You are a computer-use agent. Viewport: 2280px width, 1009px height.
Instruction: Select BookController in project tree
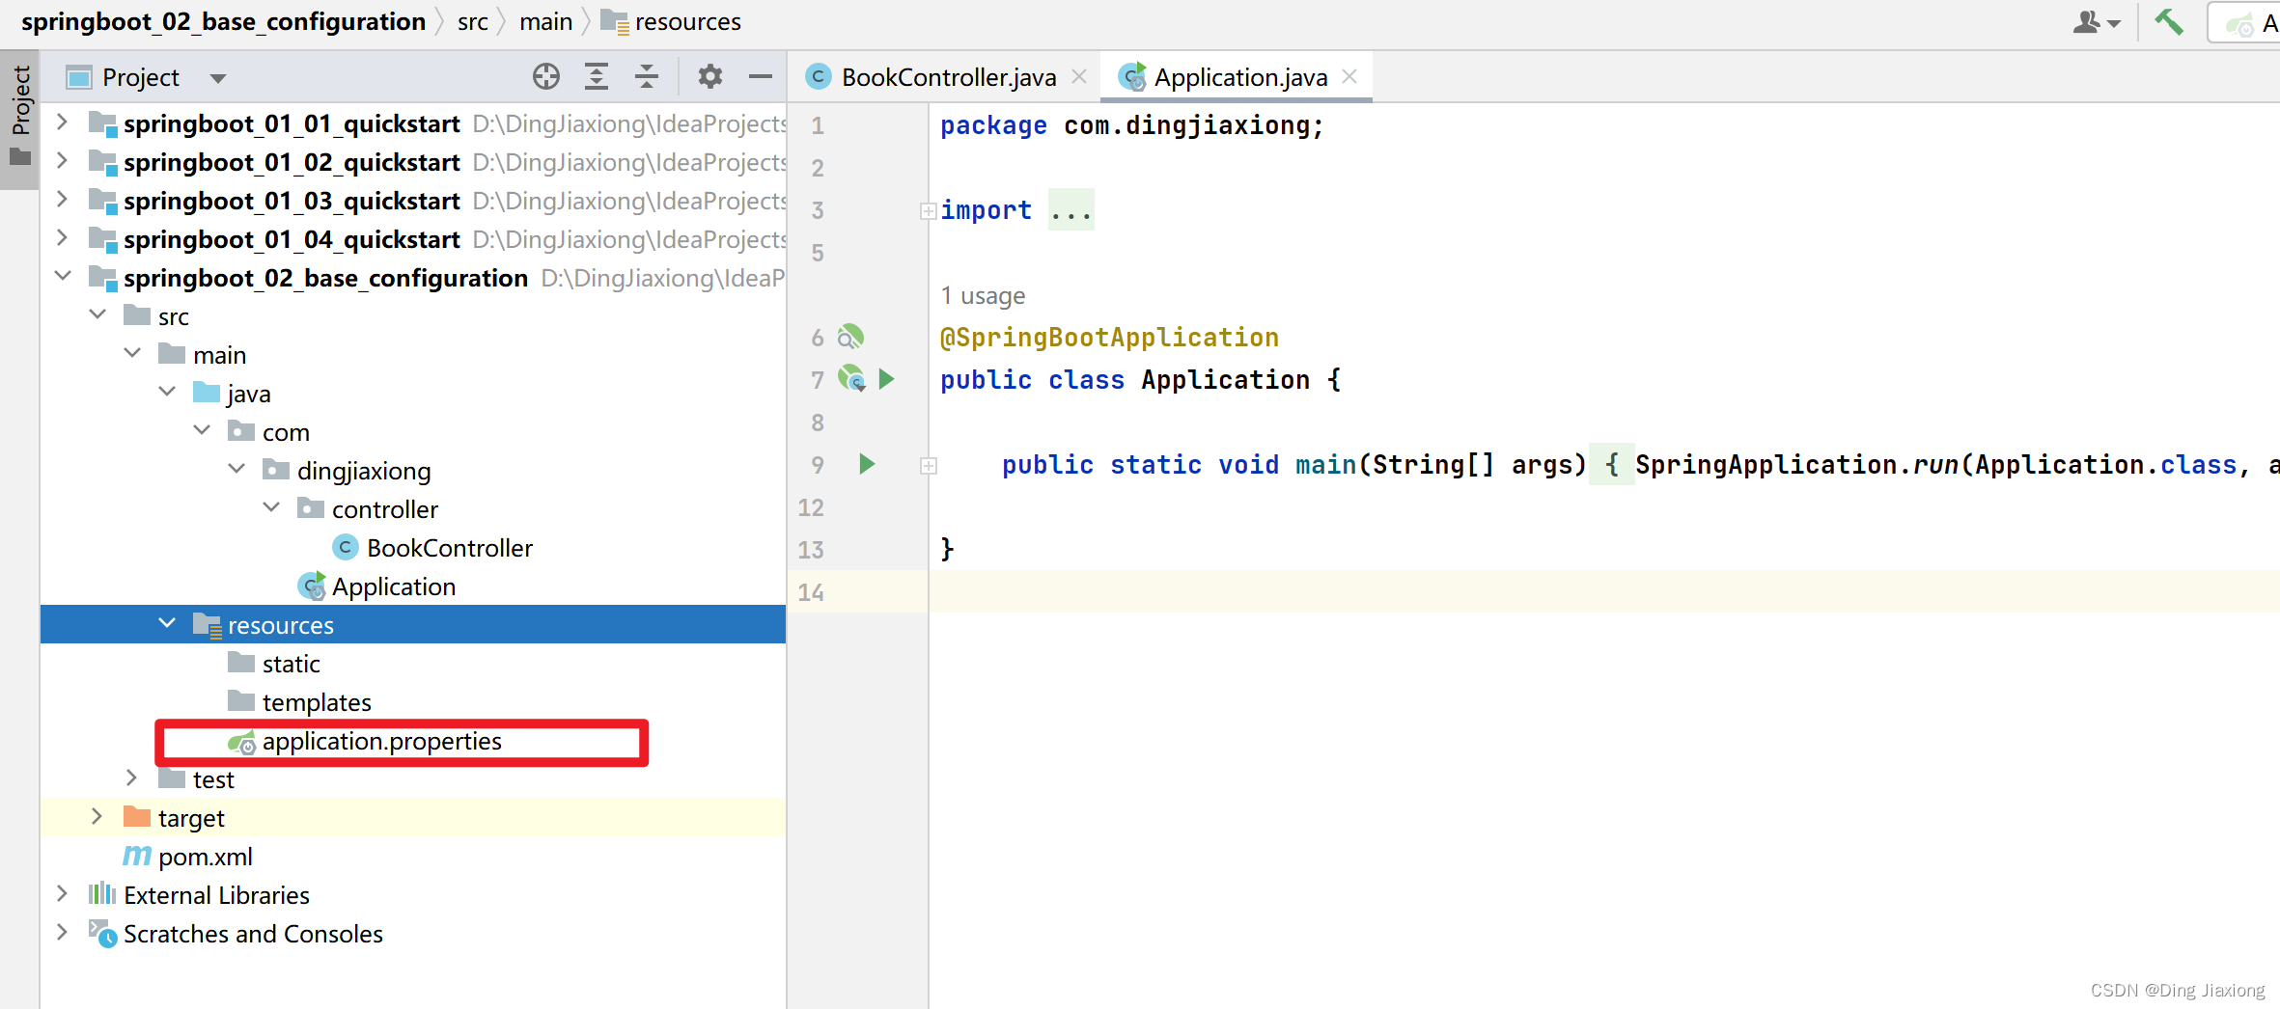(x=449, y=548)
